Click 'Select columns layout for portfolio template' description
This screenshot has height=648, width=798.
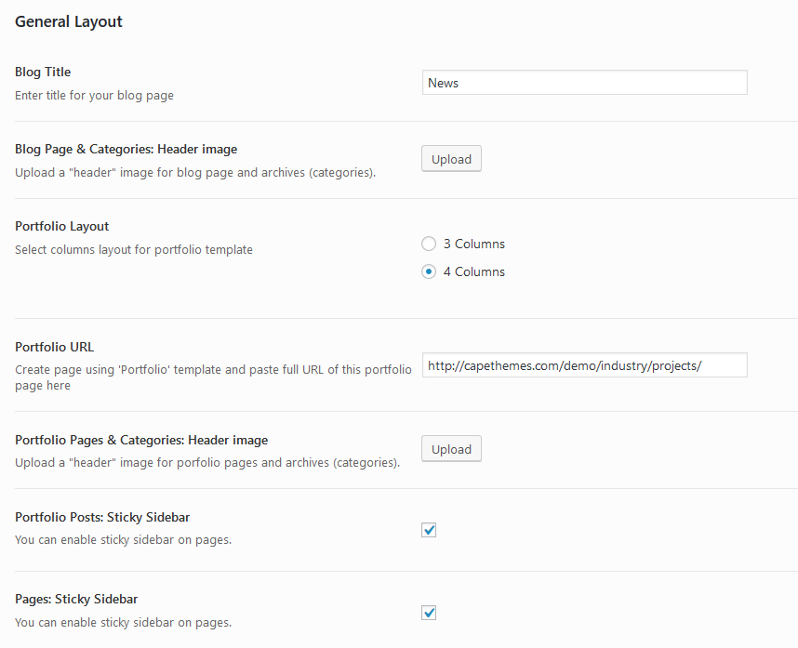coord(134,249)
